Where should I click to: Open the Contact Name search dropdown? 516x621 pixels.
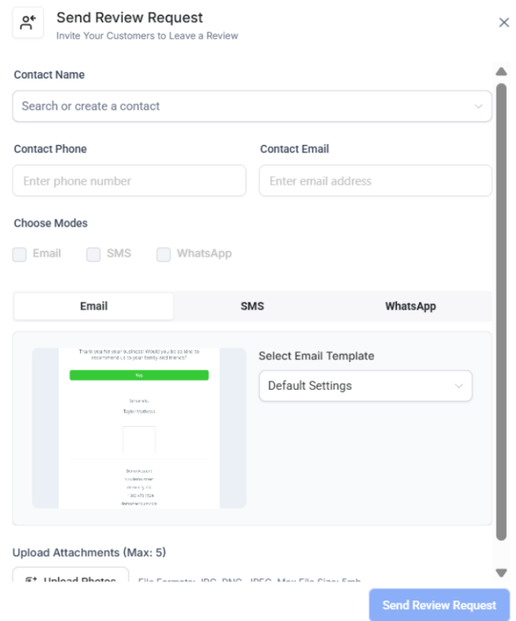click(243, 106)
